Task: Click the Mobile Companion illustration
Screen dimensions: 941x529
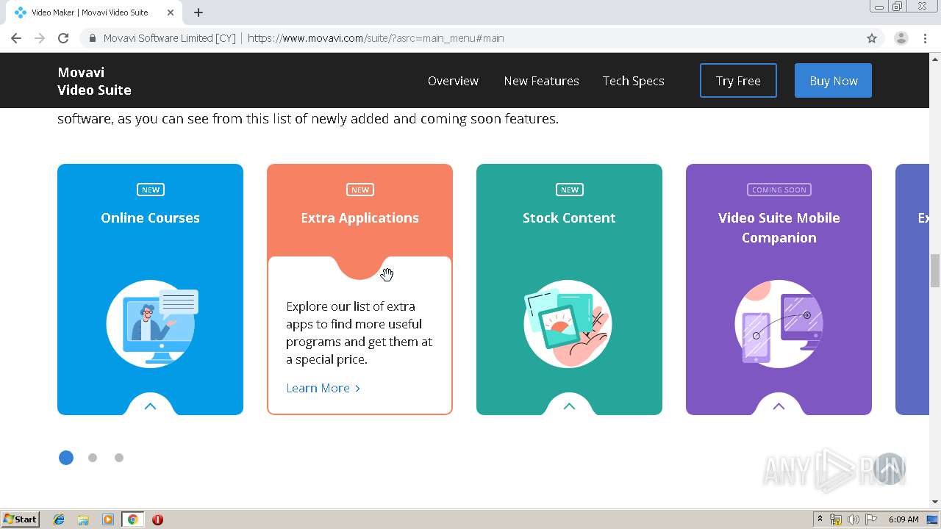Action: (779, 323)
